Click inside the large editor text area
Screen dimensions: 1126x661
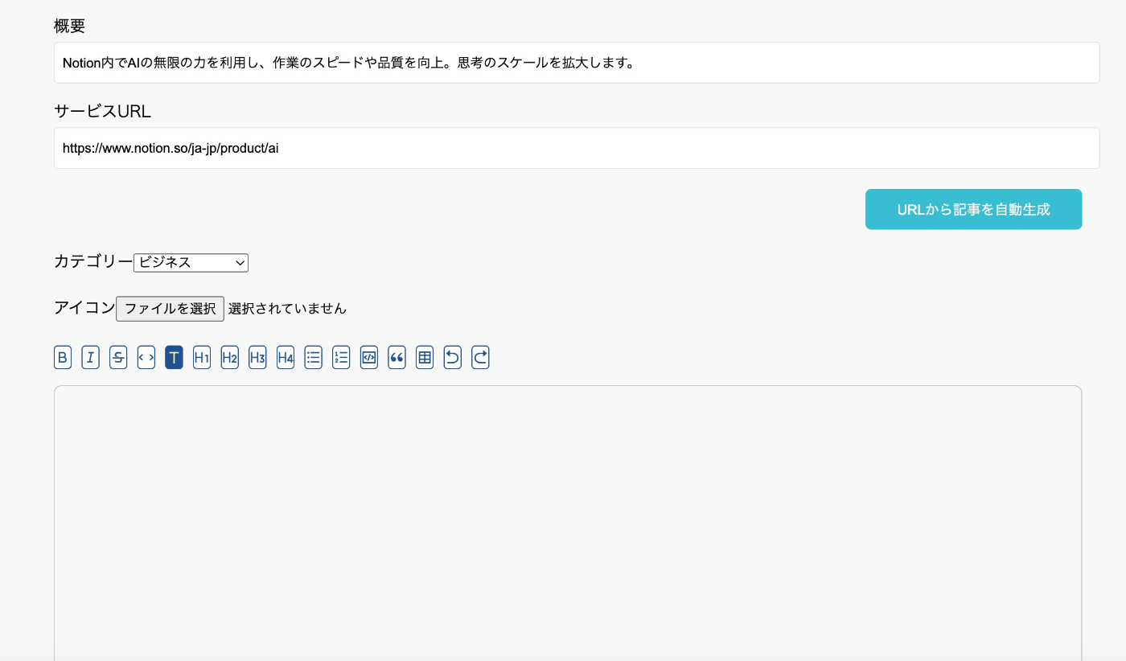pyautogui.click(x=568, y=523)
